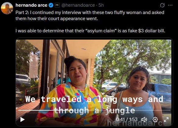Click the 5h timestamp
Viewport: 178px width, 128px height.
pyautogui.click(x=101, y=5)
